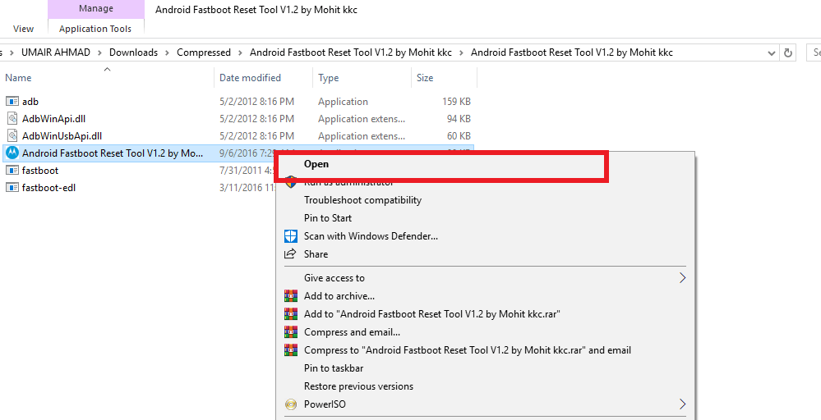The height and width of the screenshot is (420, 821).
Task: Click the AdbWinUsbApi.dll file icon
Action: (x=12, y=136)
